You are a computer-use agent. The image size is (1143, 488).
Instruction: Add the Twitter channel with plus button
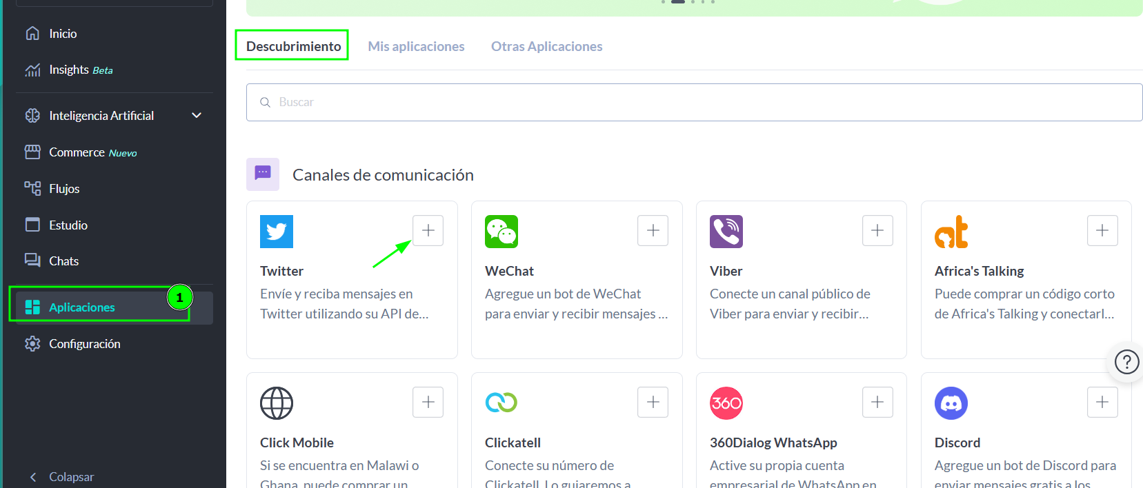click(428, 230)
